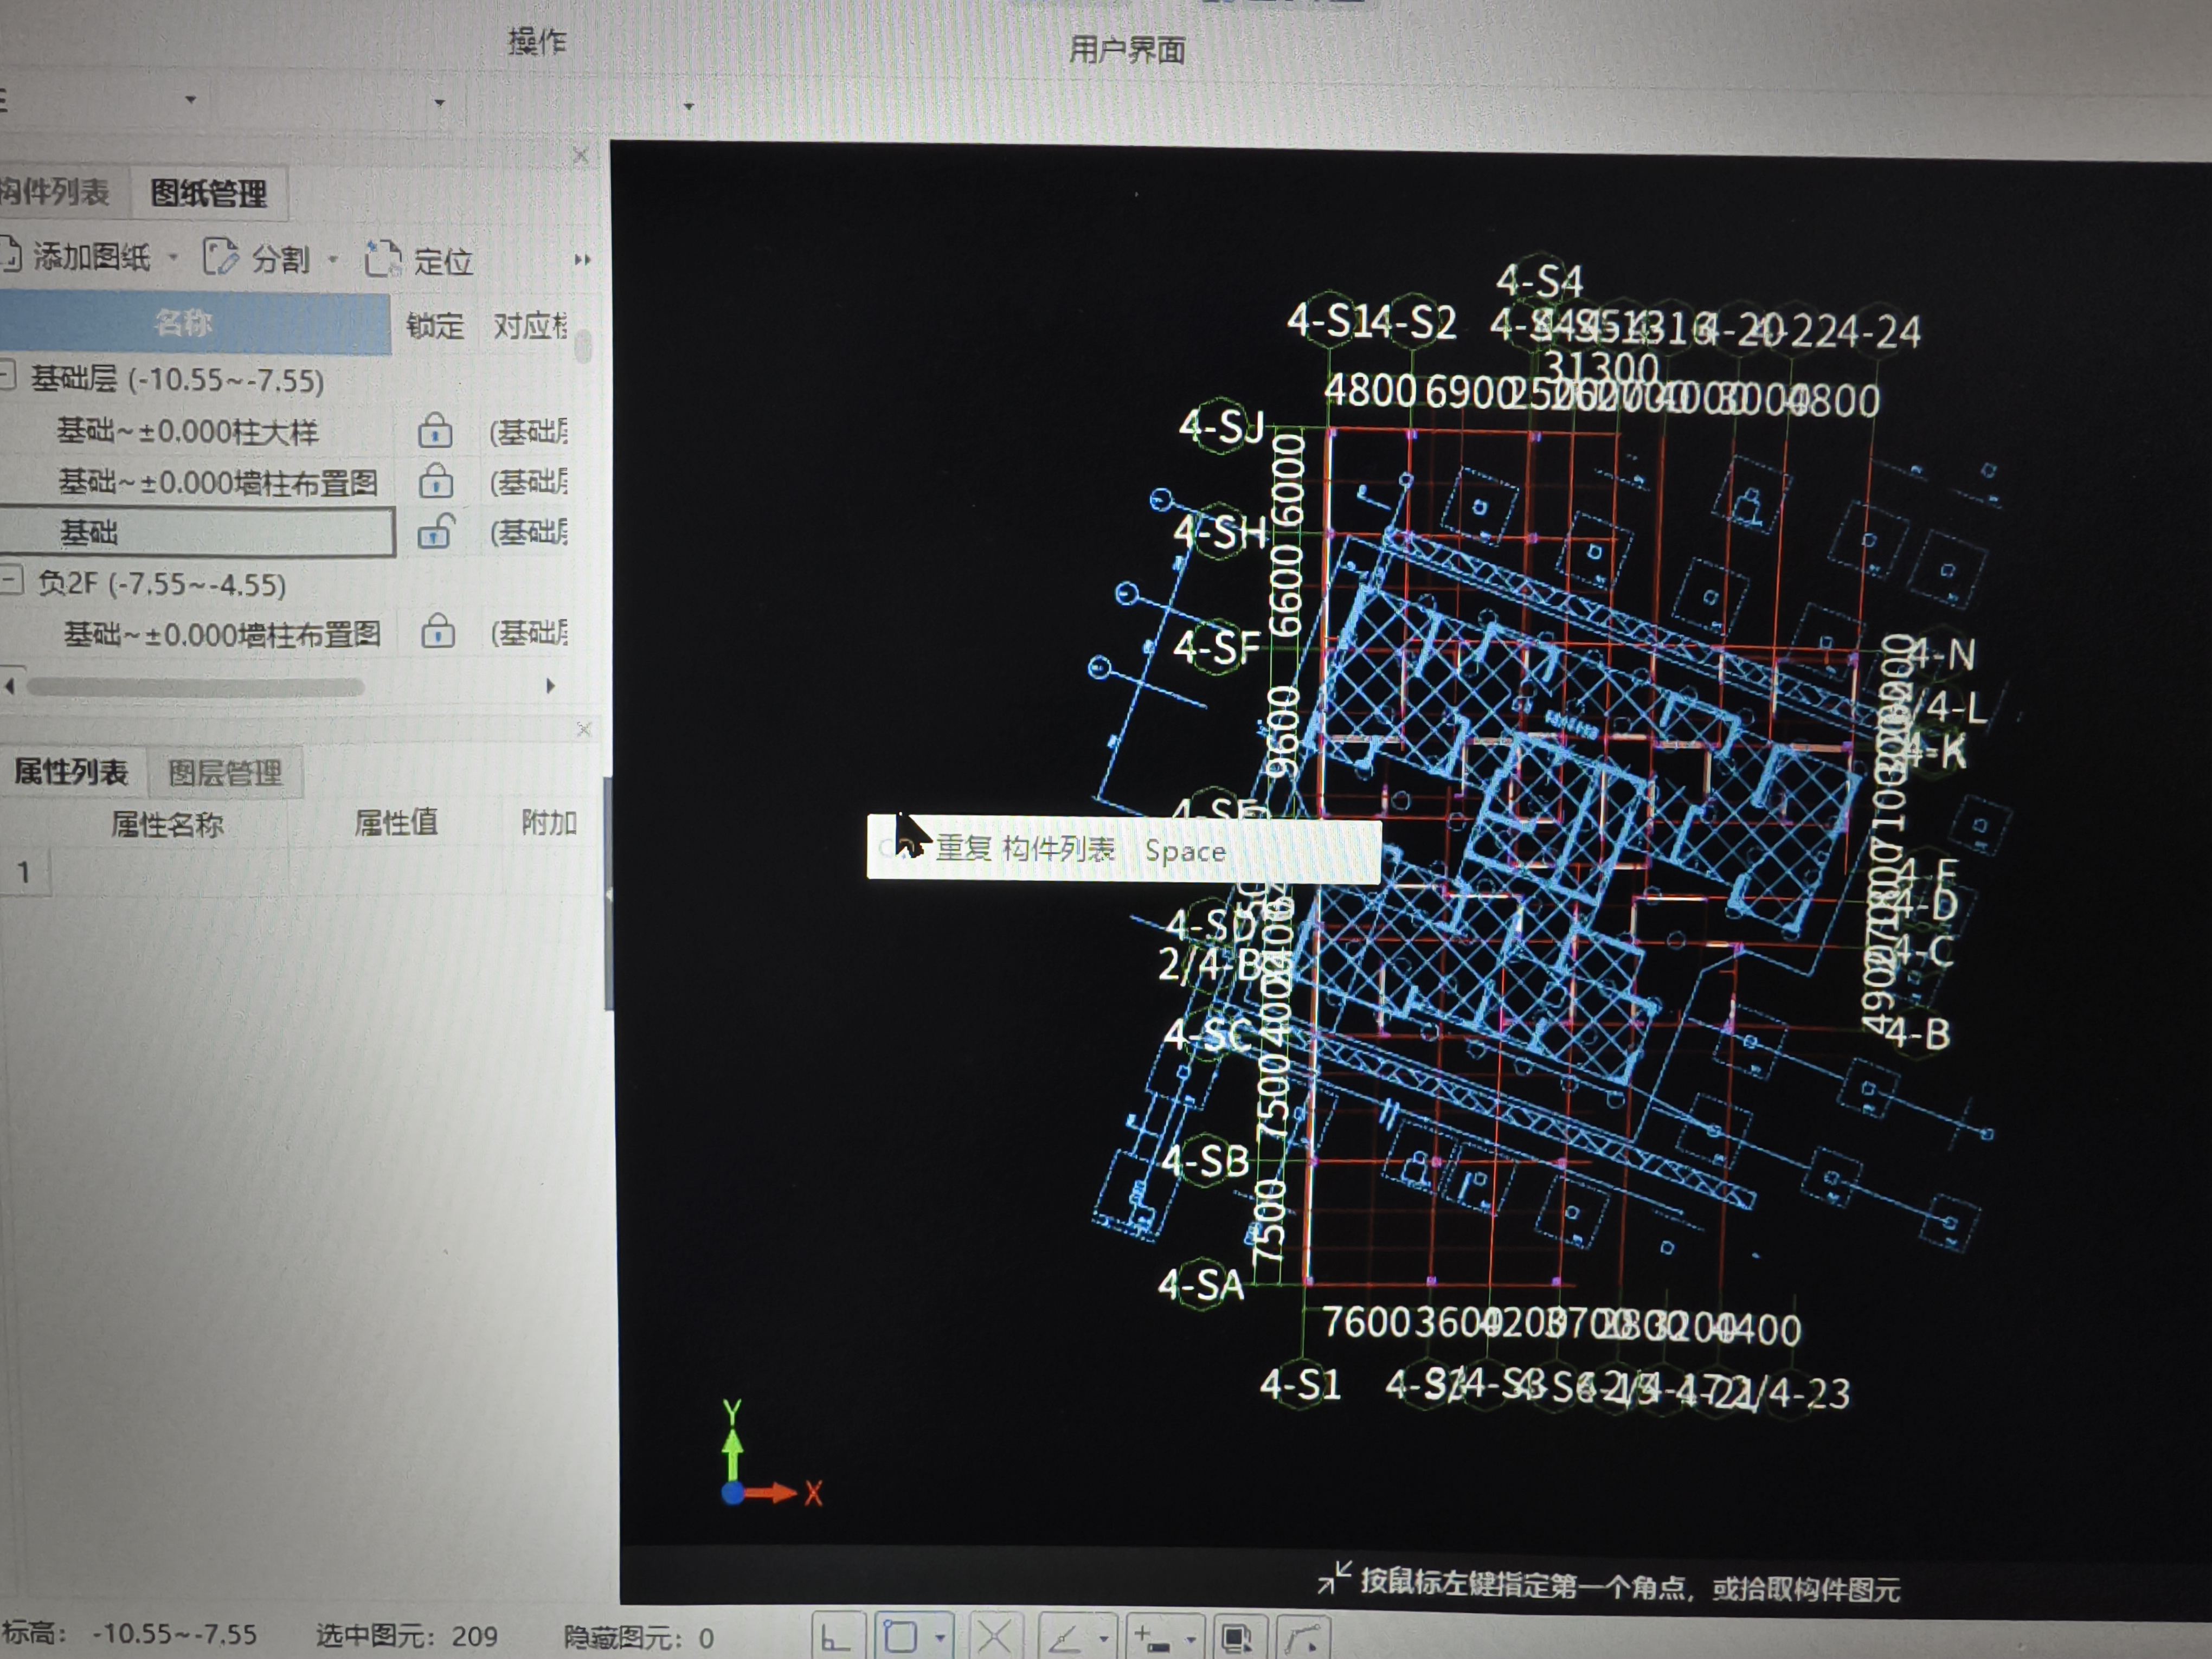This screenshot has width=2212, height=1659.
Task: Select the 基础~±0.000柱大样 drawing row
Action: point(188,431)
